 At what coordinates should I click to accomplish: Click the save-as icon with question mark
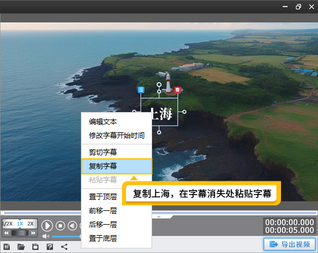click(50, 247)
